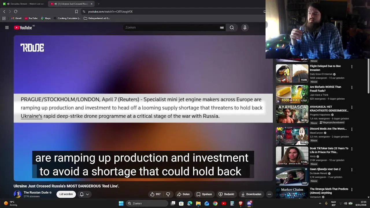Viewport: 370px width, 208px height.
Task: Open the on-screen keyboard icon in search box
Action: pyautogui.click(x=222, y=27)
